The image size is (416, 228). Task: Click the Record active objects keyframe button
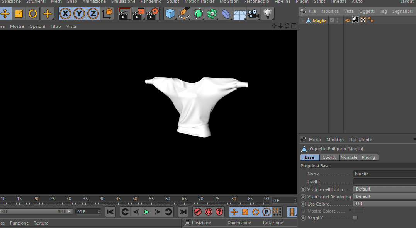click(x=197, y=212)
